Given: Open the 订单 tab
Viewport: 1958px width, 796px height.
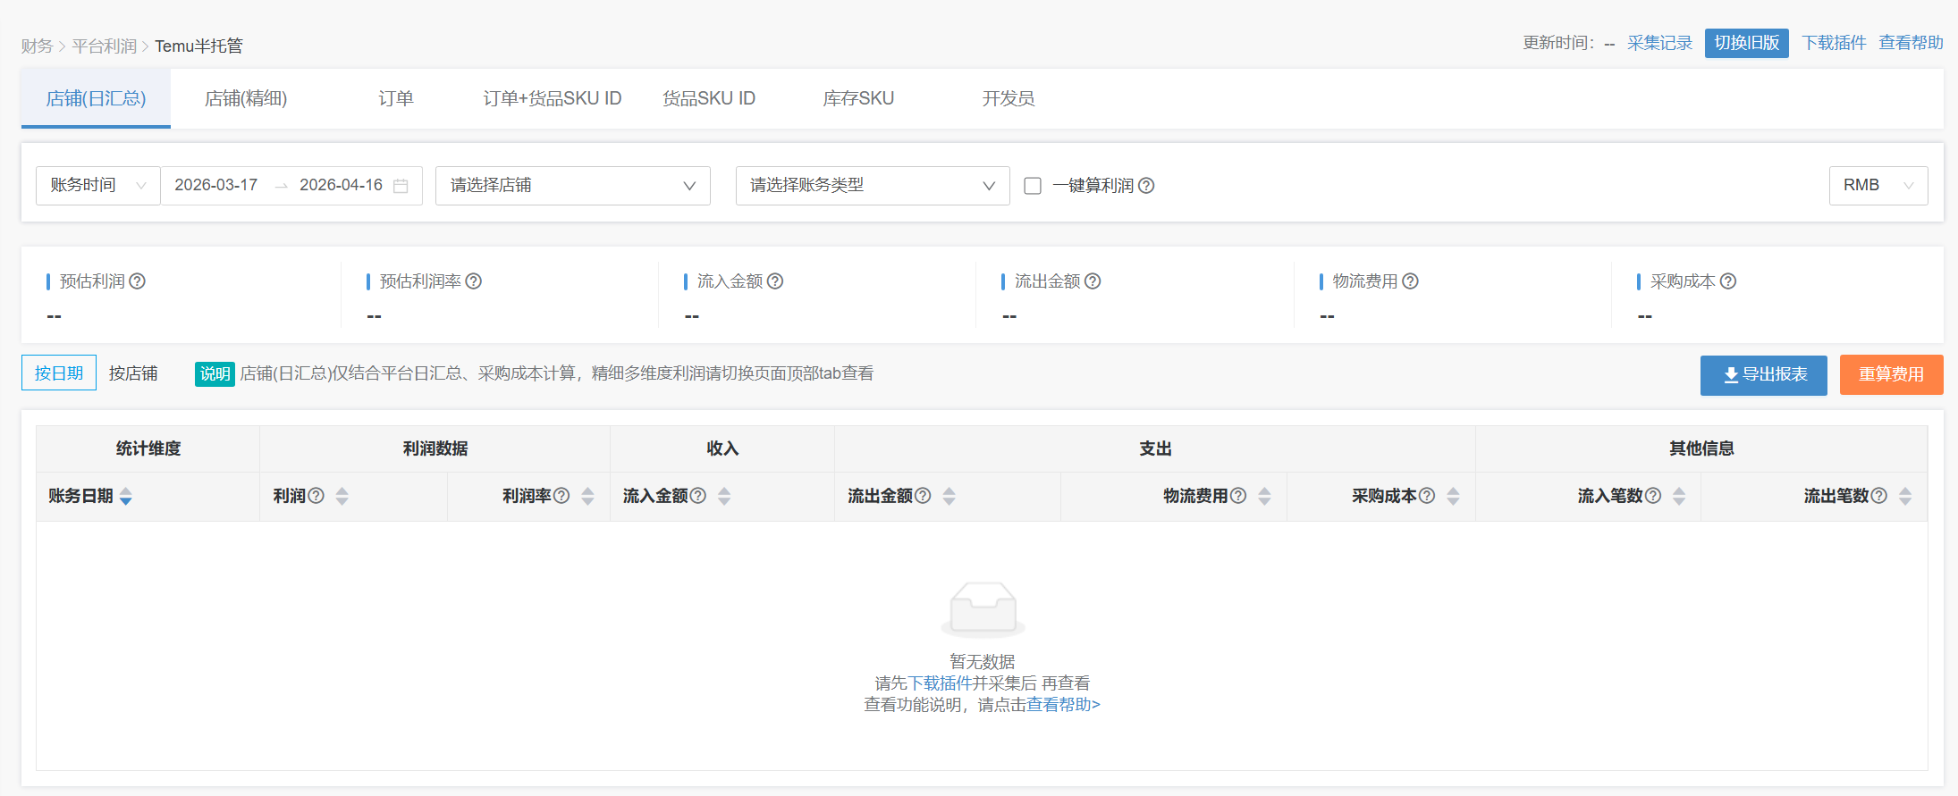Looking at the screenshot, I should pyautogui.click(x=396, y=98).
